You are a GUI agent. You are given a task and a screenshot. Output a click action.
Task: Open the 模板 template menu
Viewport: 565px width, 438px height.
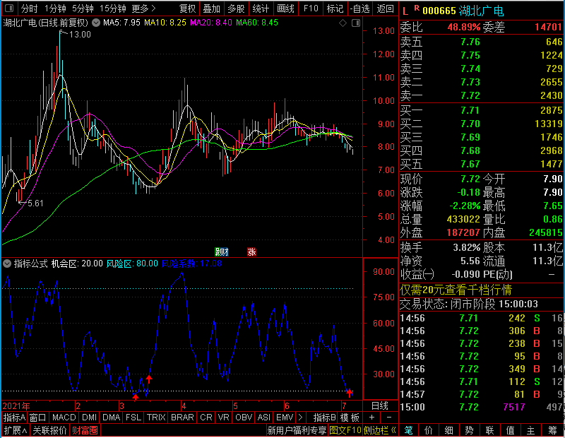pos(350,418)
